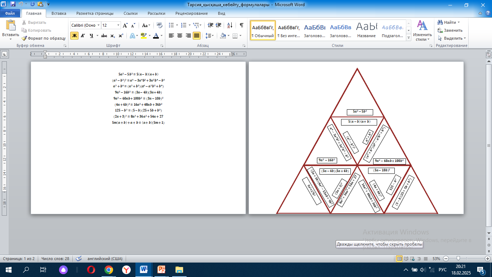Expand the numbered list dropdown arrow
492x277 pixels.
tap(189, 25)
